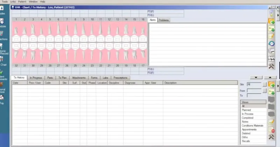
Task: Select the Completed view
Action: (x=253, y=118)
